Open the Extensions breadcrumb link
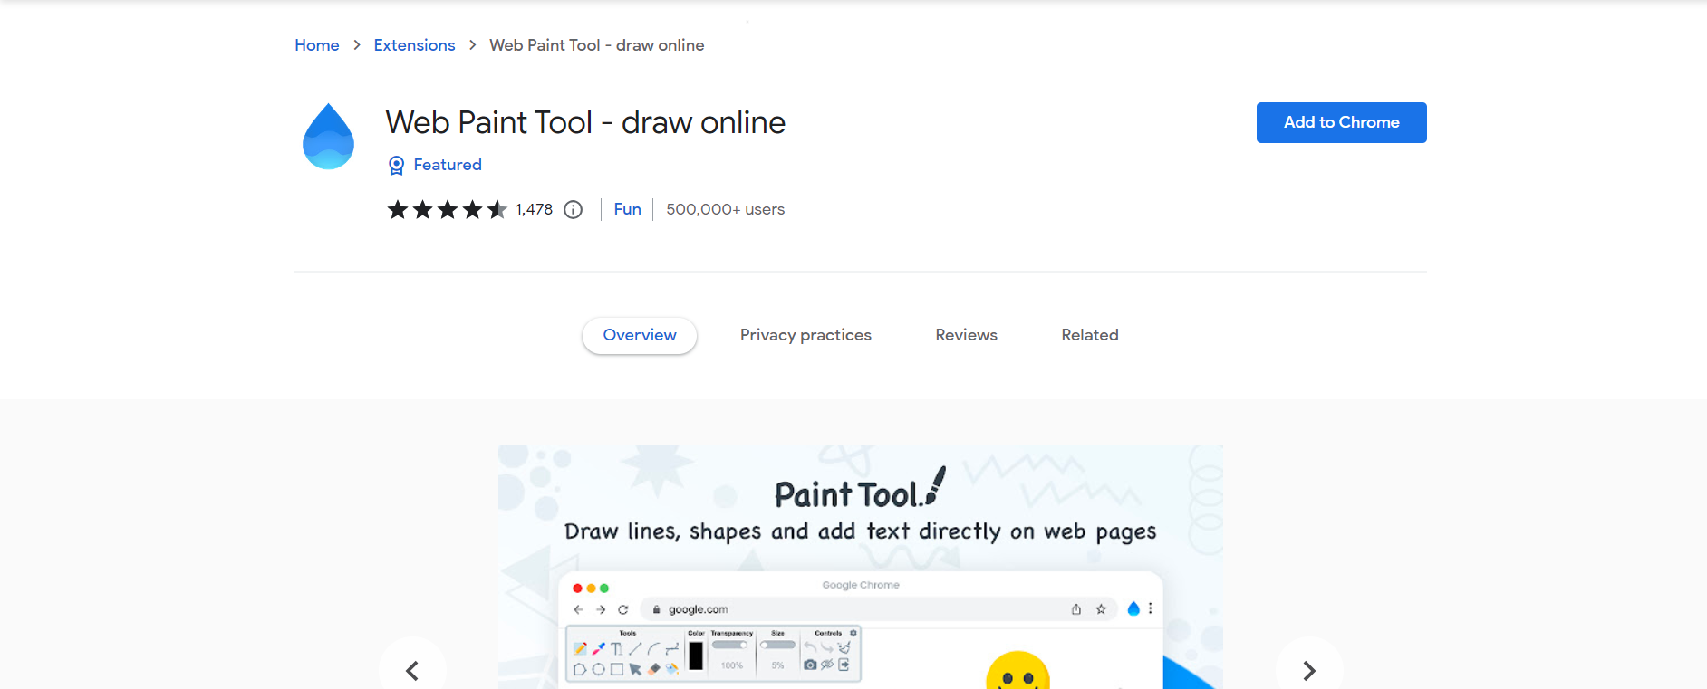1707x689 pixels. click(x=414, y=45)
